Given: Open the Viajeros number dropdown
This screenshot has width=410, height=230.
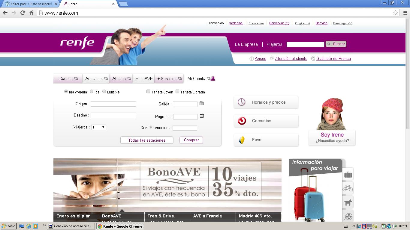Looking at the screenshot, I should pyautogui.click(x=98, y=127).
